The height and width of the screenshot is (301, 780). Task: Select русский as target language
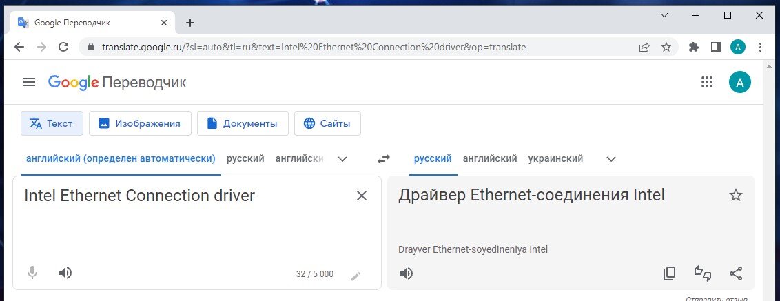click(x=433, y=159)
